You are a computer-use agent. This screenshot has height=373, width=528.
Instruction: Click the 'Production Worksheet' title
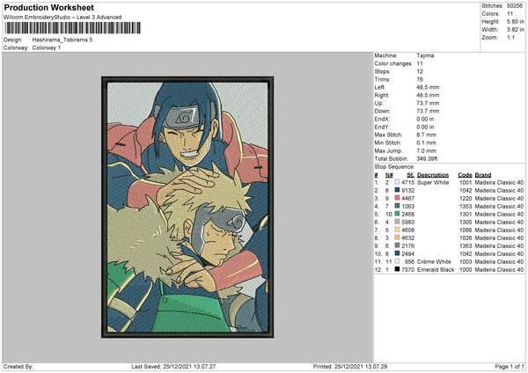[48, 7]
